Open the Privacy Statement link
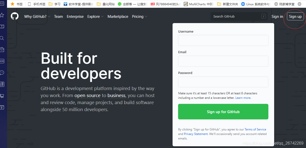The height and width of the screenshot is (148, 306). coord(196,134)
